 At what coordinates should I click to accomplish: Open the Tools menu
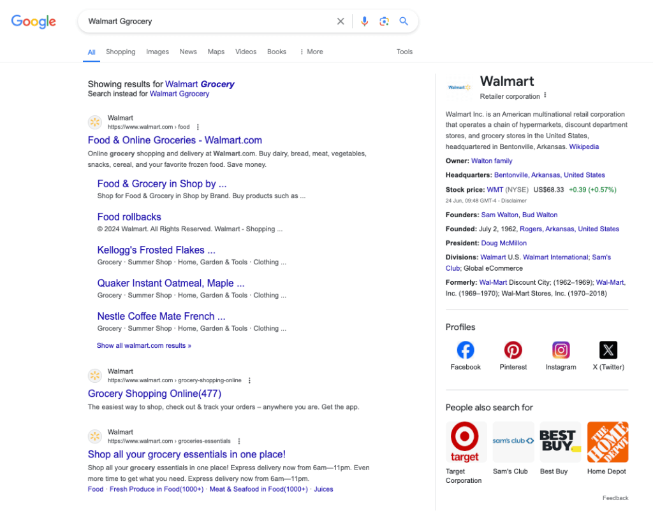(x=404, y=52)
